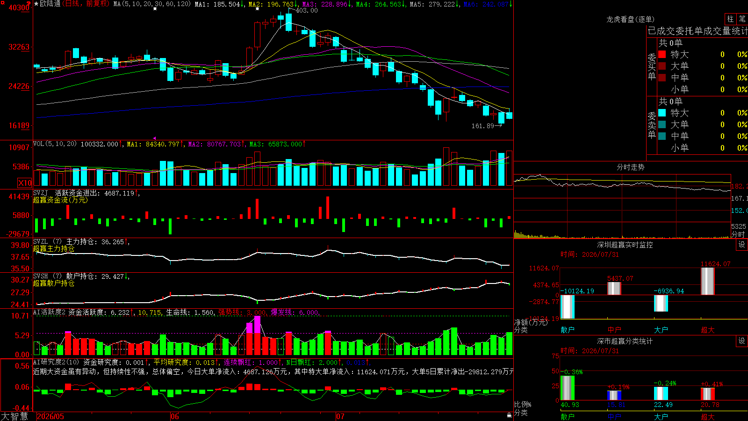Click the 超赢散户持仓 label
748x421 pixels.
[x=54, y=283]
